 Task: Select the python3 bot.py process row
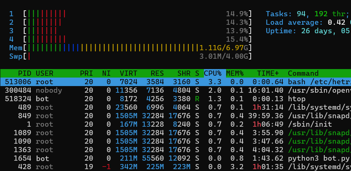point(175,158)
